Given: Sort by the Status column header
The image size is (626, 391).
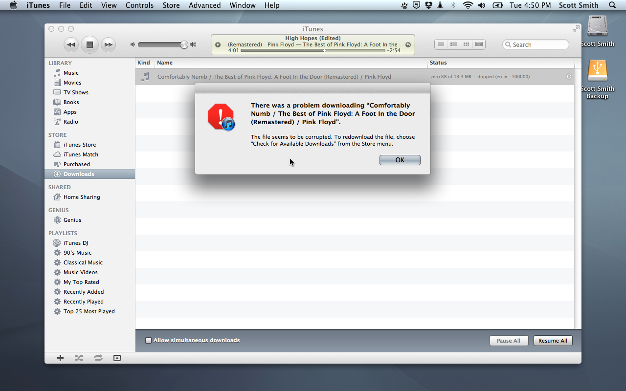Looking at the screenshot, I should pyautogui.click(x=502, y=63).
